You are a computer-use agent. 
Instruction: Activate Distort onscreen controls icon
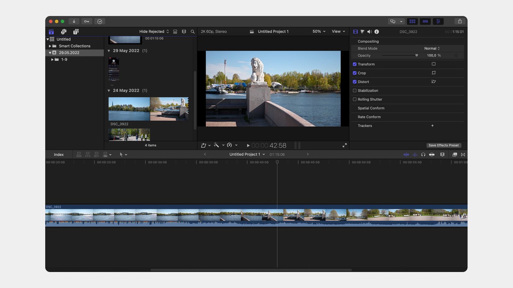(433, 82)
